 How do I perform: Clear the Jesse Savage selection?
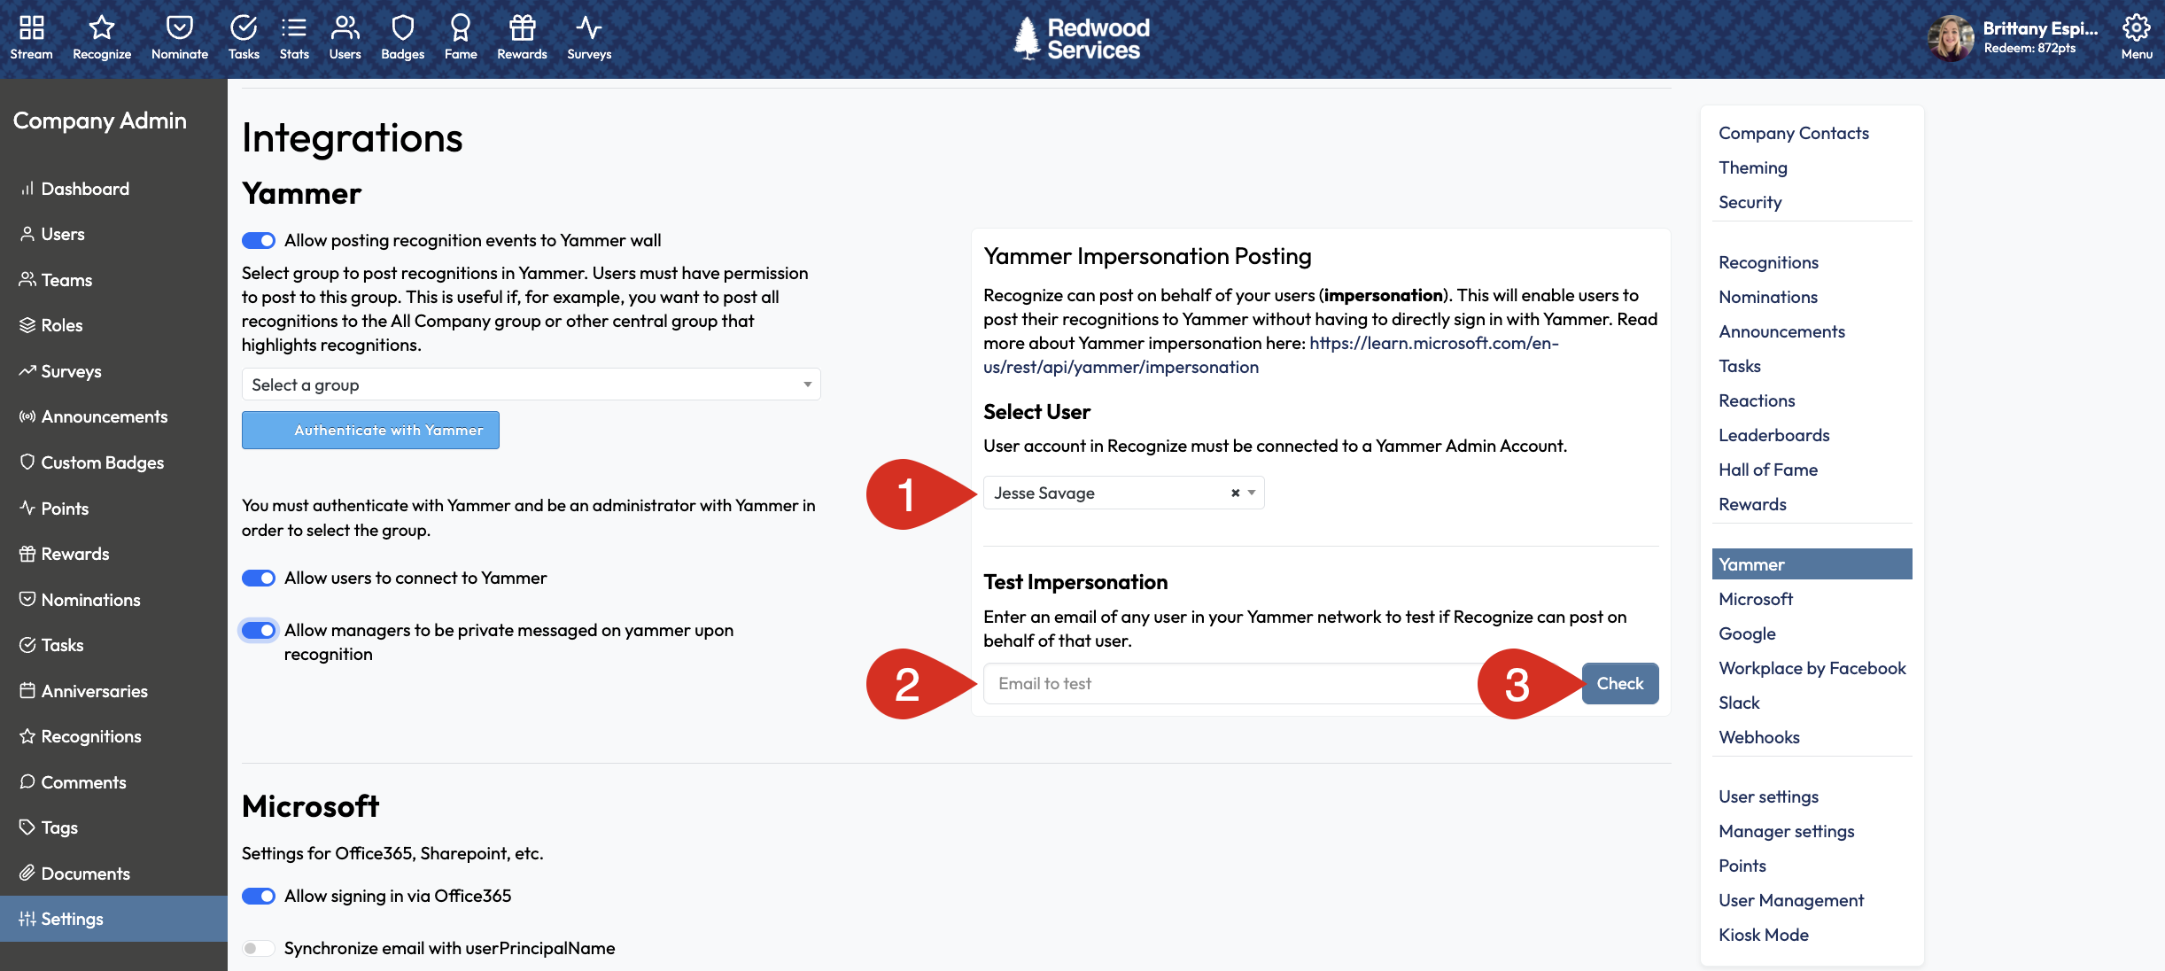coord(1235,493)
